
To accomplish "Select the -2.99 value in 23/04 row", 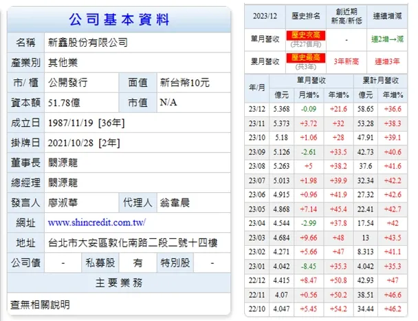I will click(x=309, y=223).
